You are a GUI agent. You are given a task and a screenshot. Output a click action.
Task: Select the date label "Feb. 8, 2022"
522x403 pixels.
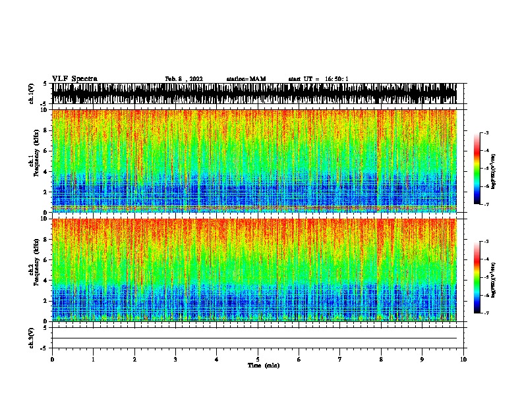pos(184,79)
